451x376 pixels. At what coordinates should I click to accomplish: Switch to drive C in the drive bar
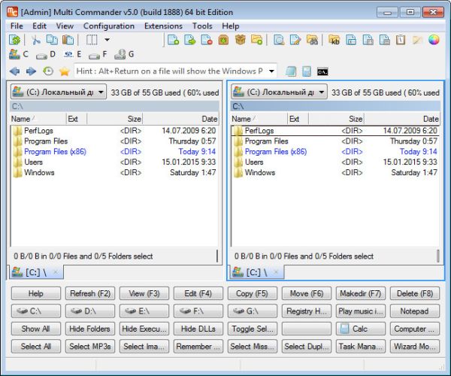[19, 54]
